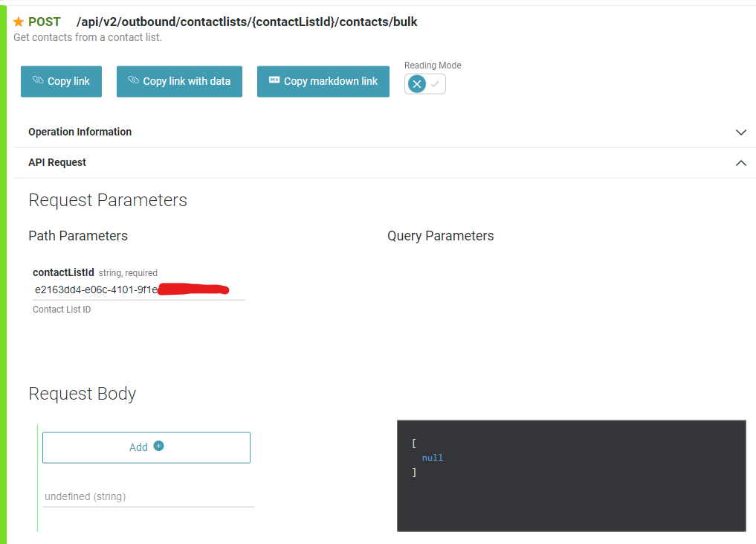Collapse the API Request section
The height and width of the screenshot is (544, 756).
pos(385,163)
